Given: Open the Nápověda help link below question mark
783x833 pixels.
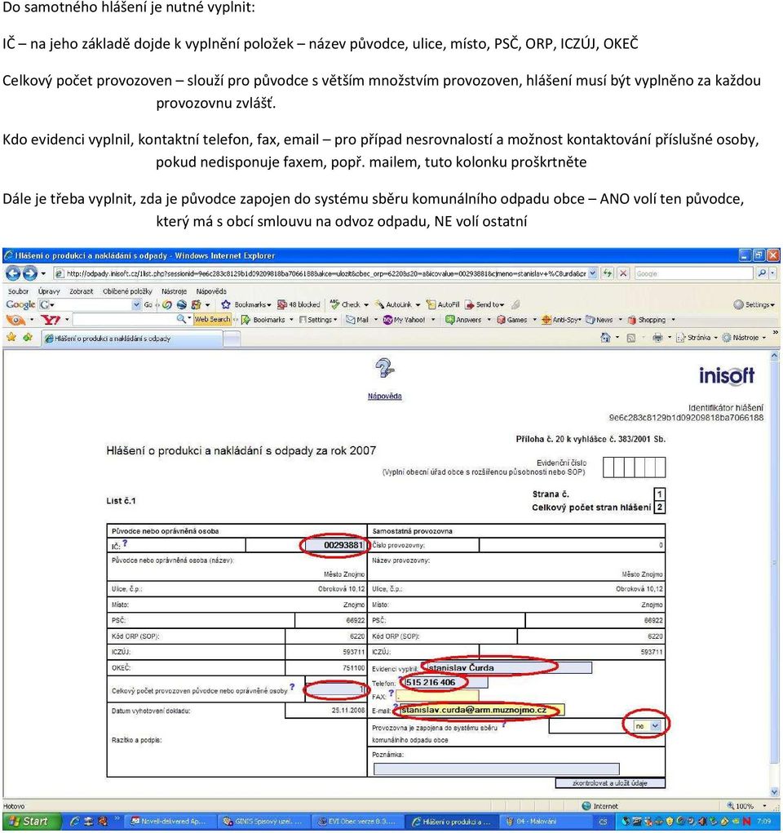Looking at the screenshot, I should click(385, 397).
